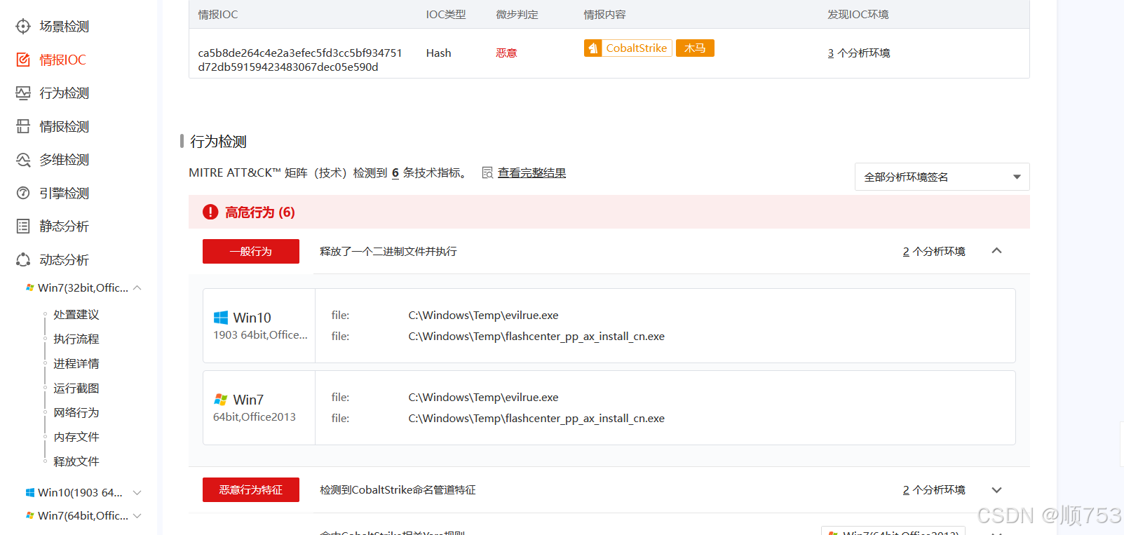This screenshot has width=1124, height=535.
Task: Select 网络行为 tree item
Action: tap(76, 413)
